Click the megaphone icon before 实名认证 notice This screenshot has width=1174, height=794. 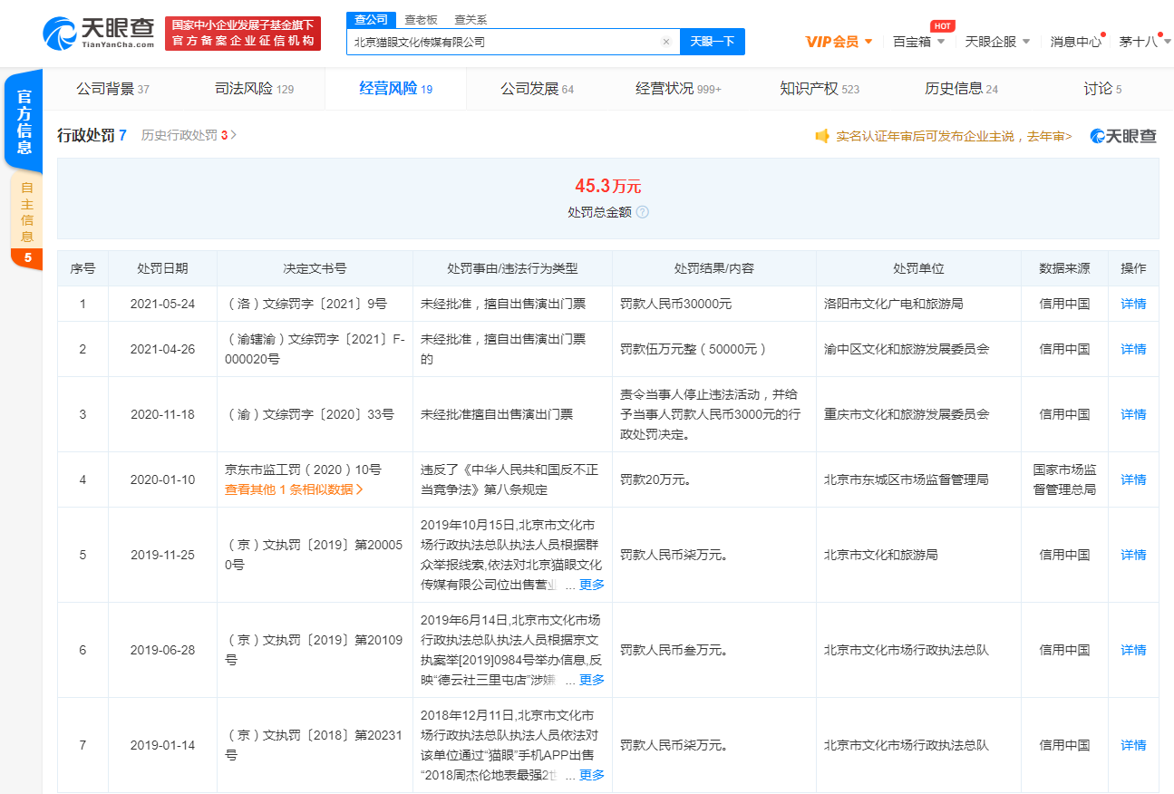pos(823,135)
